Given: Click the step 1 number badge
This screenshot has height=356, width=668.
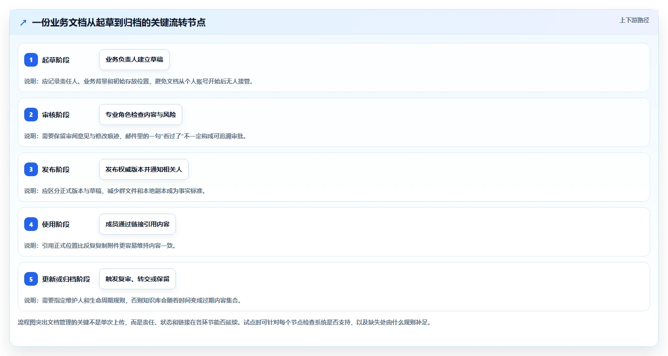Looking at the screenshot, I should pyautogui.click(x=31, y=60).
